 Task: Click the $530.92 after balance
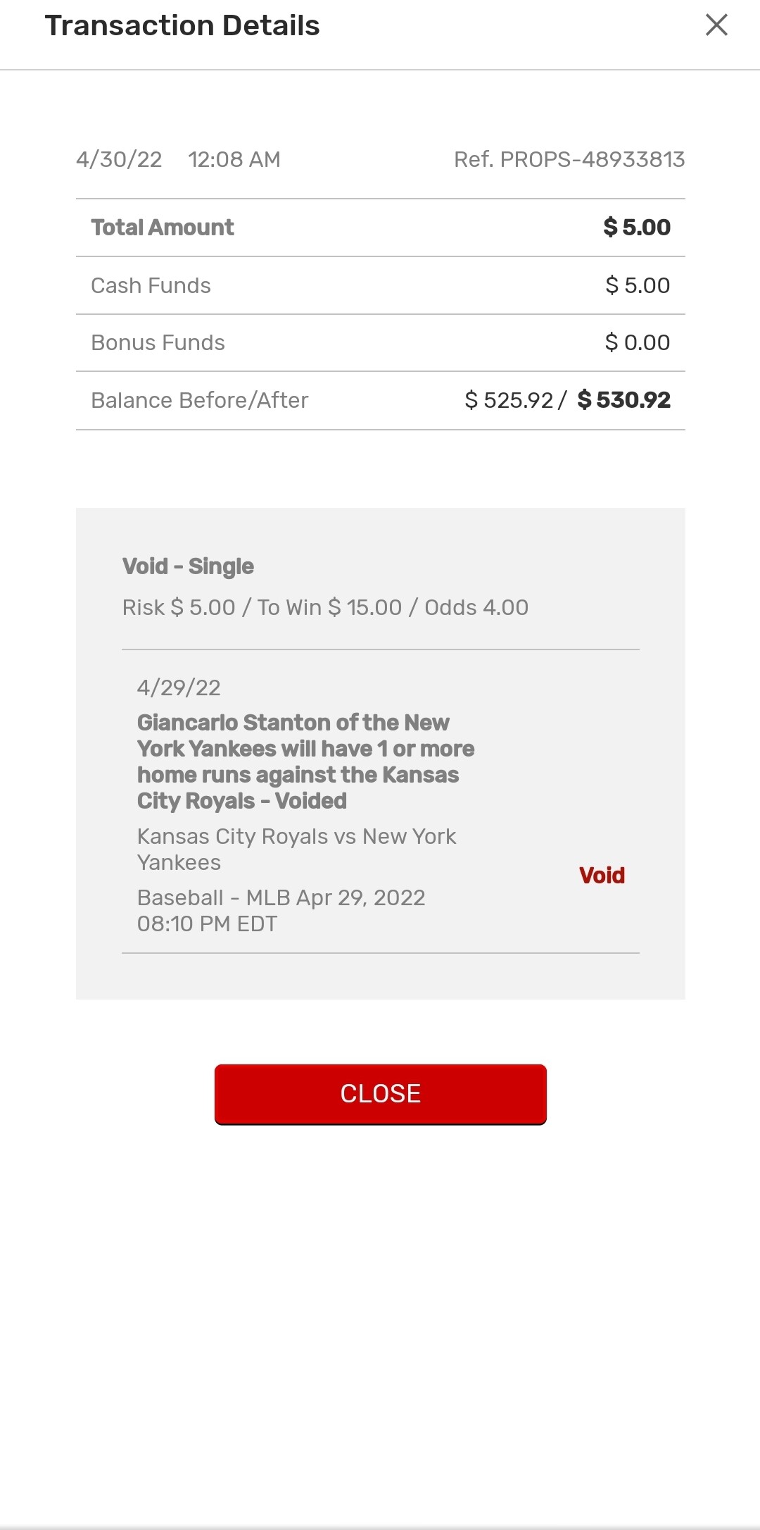[623, 400]
